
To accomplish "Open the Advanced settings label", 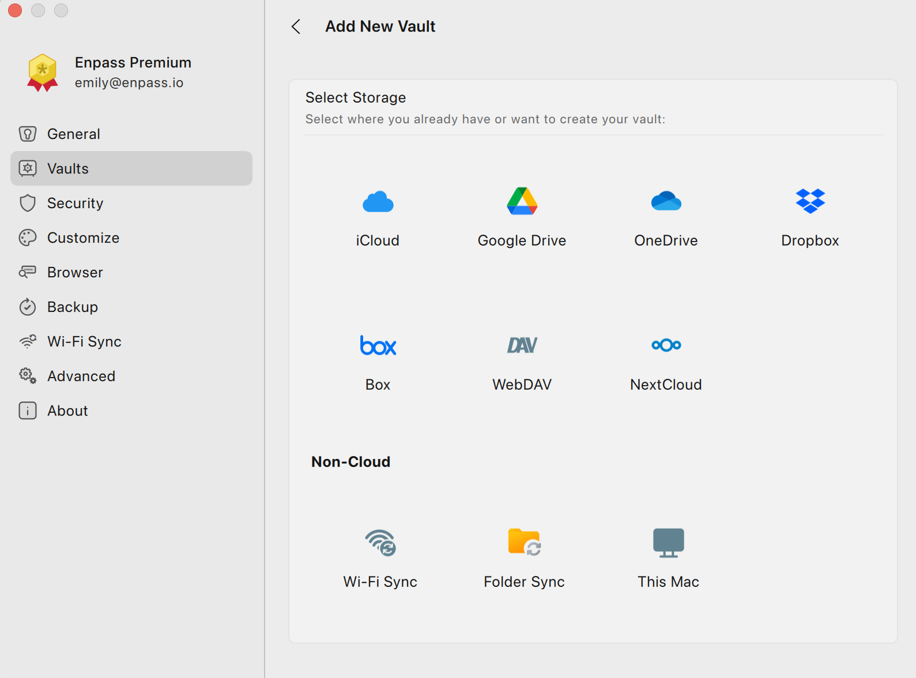I will 81,376.
